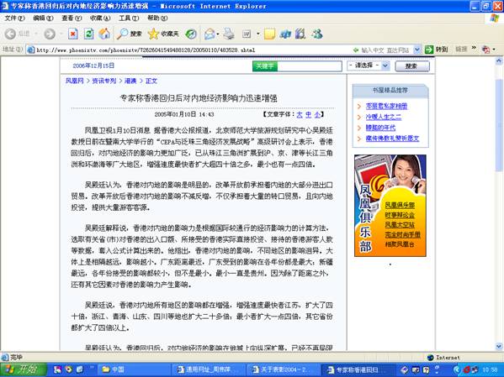
Task: Click the vertical scrollbar up arrow
Action: tap(499, 60)
